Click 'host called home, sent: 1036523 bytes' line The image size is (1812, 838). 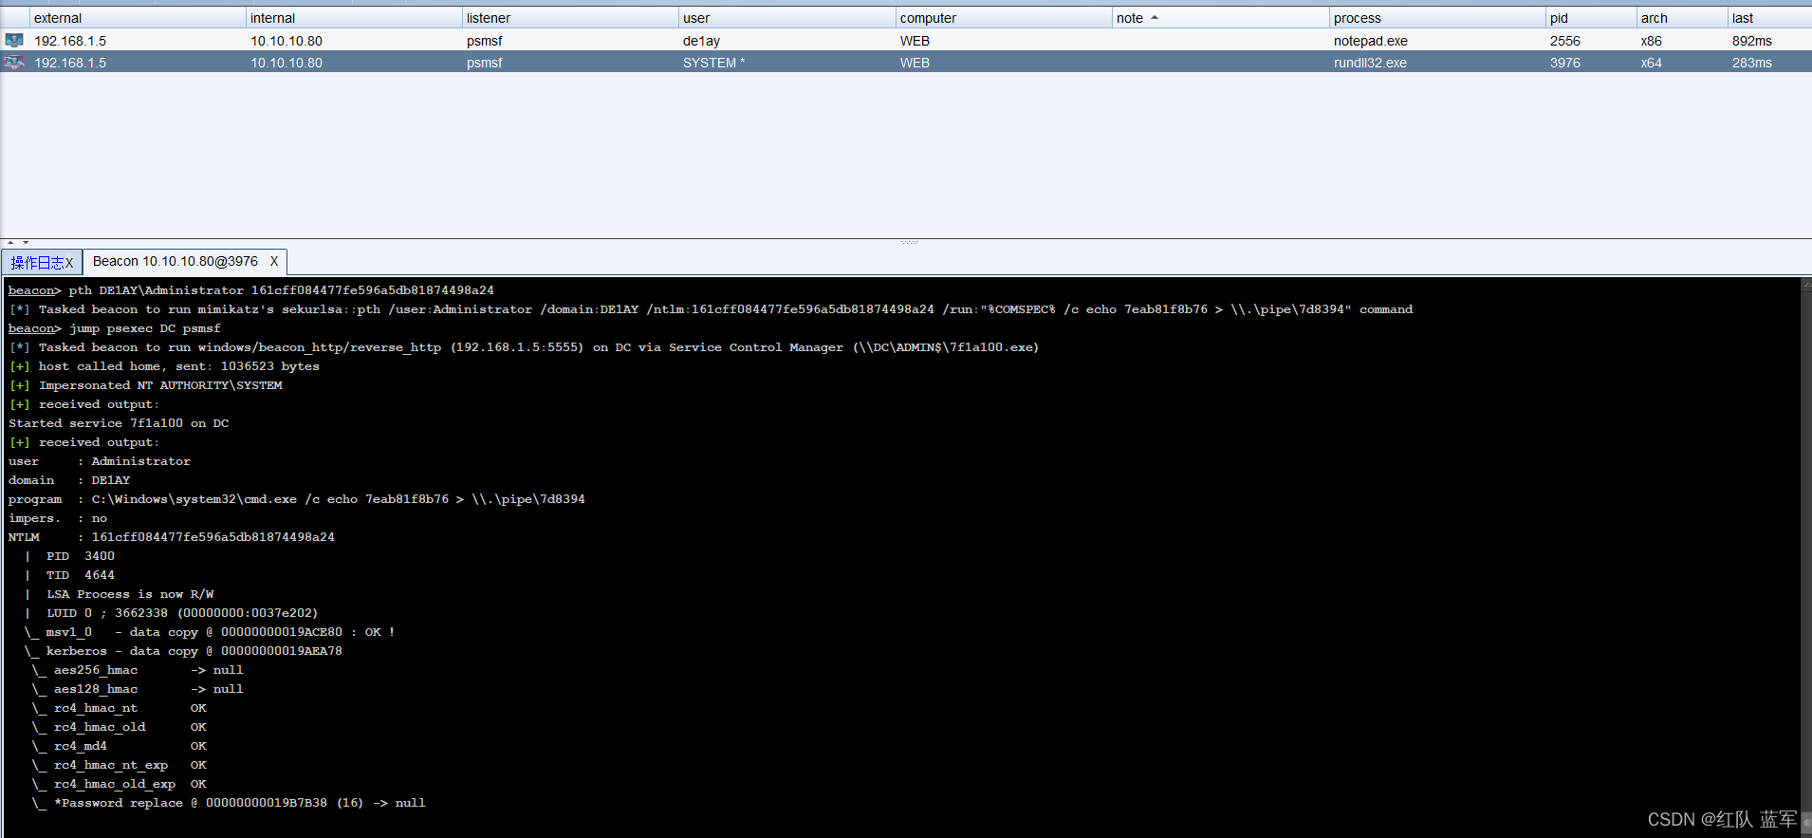tap(164, 366)
